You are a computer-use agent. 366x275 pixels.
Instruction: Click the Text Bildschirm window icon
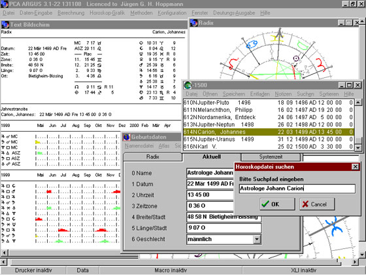(5, 25)
